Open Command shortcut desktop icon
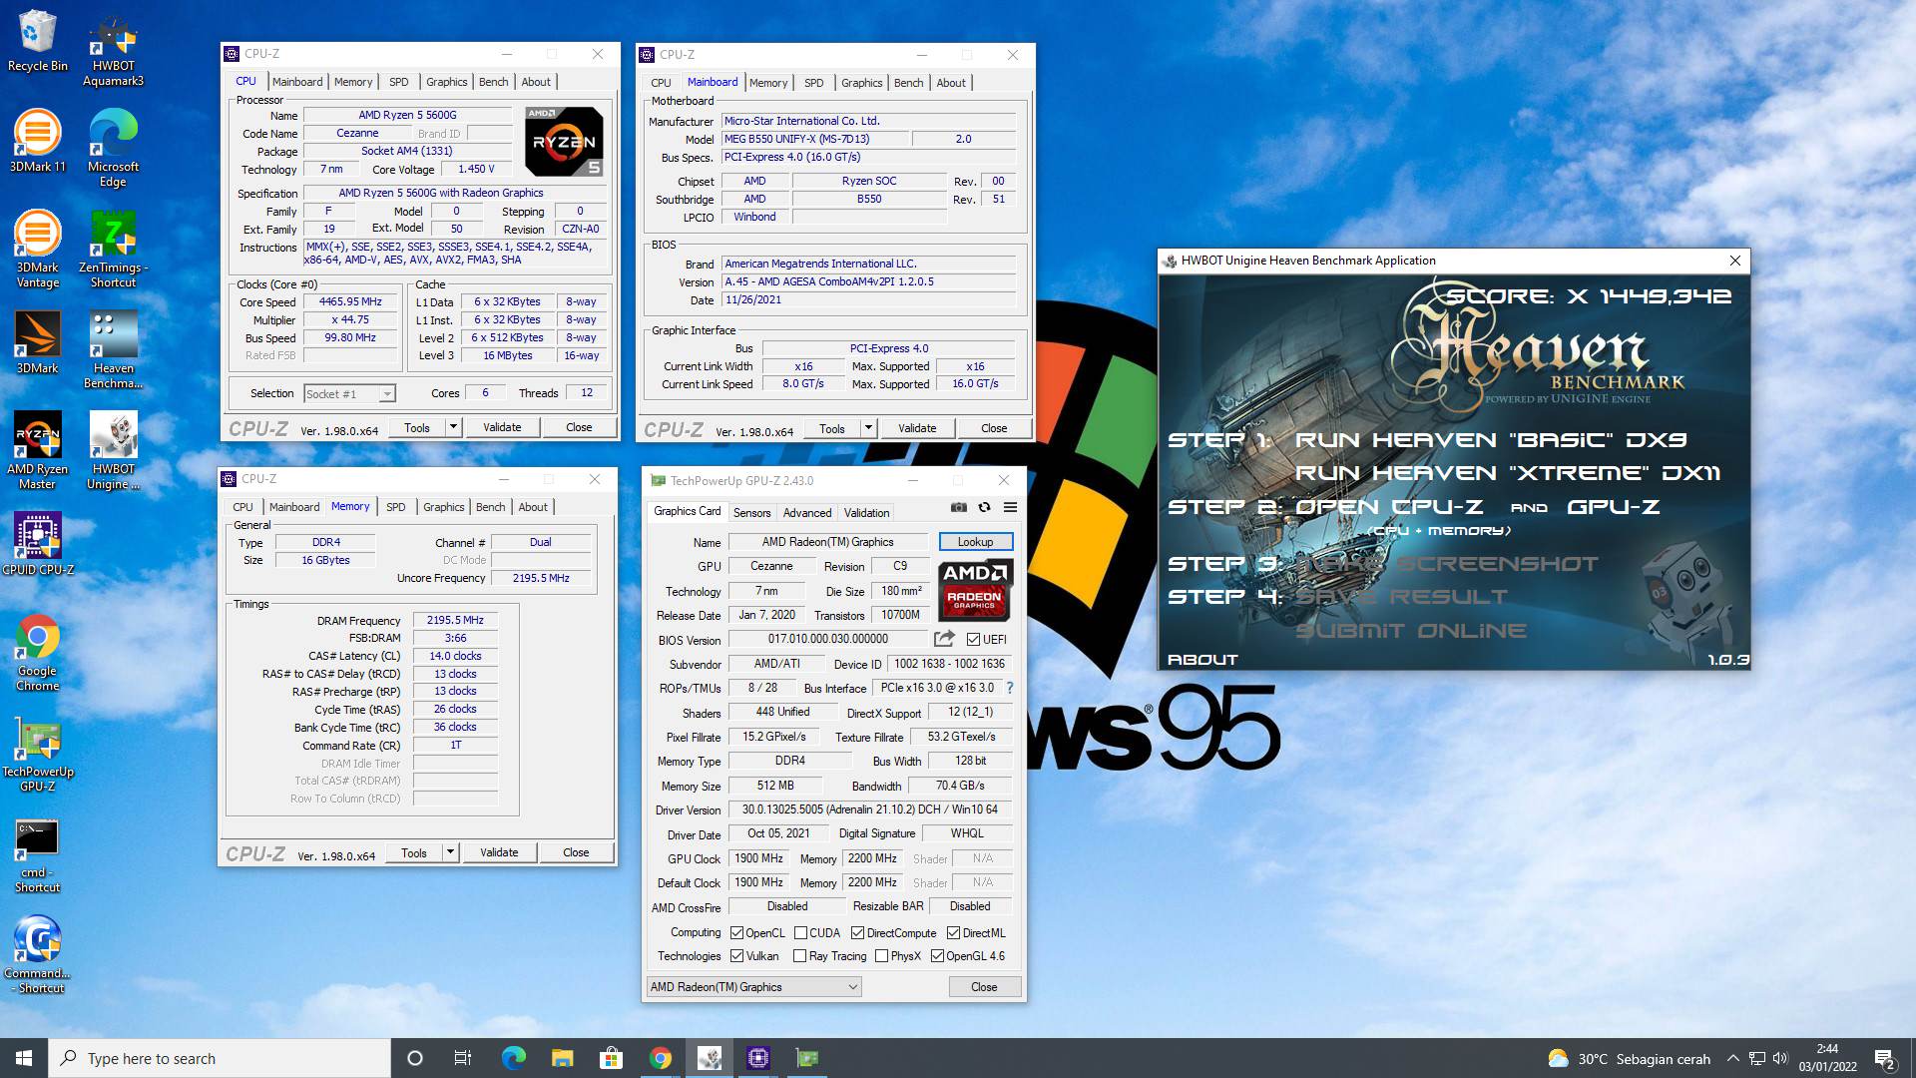The image size is (1916, 1078). (x=38, y=955)
